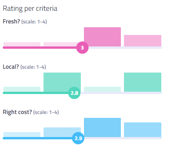Click the 'Fresh?' criteria label
The image size is (169, 152).
coord(11,21)
